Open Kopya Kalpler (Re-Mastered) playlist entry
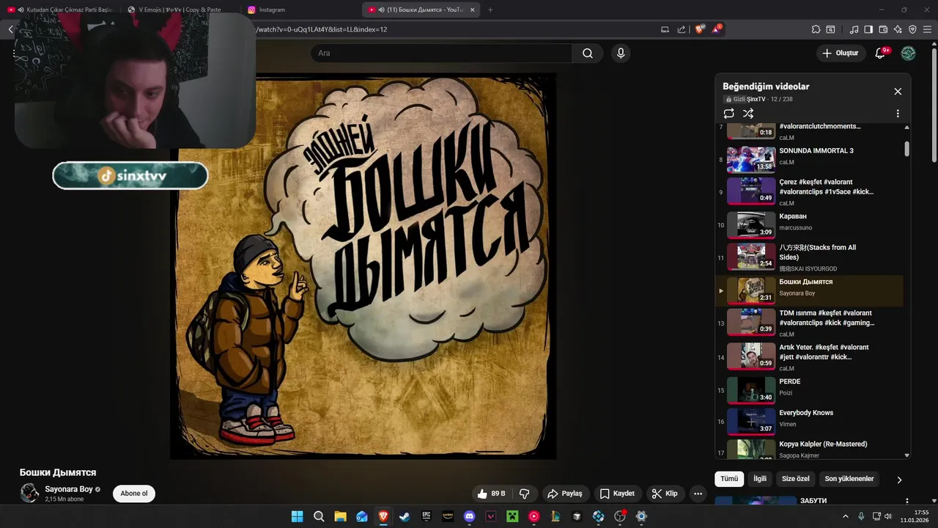The height and width of the screenshot is (528, 938). pyautogui.click(x=809, y=449)
